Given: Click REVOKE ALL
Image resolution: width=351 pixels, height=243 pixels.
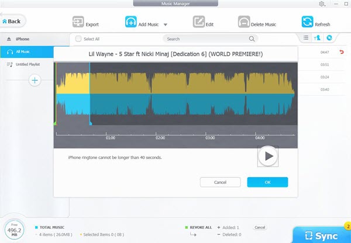Looking at the screenshot, I should 201,228.
